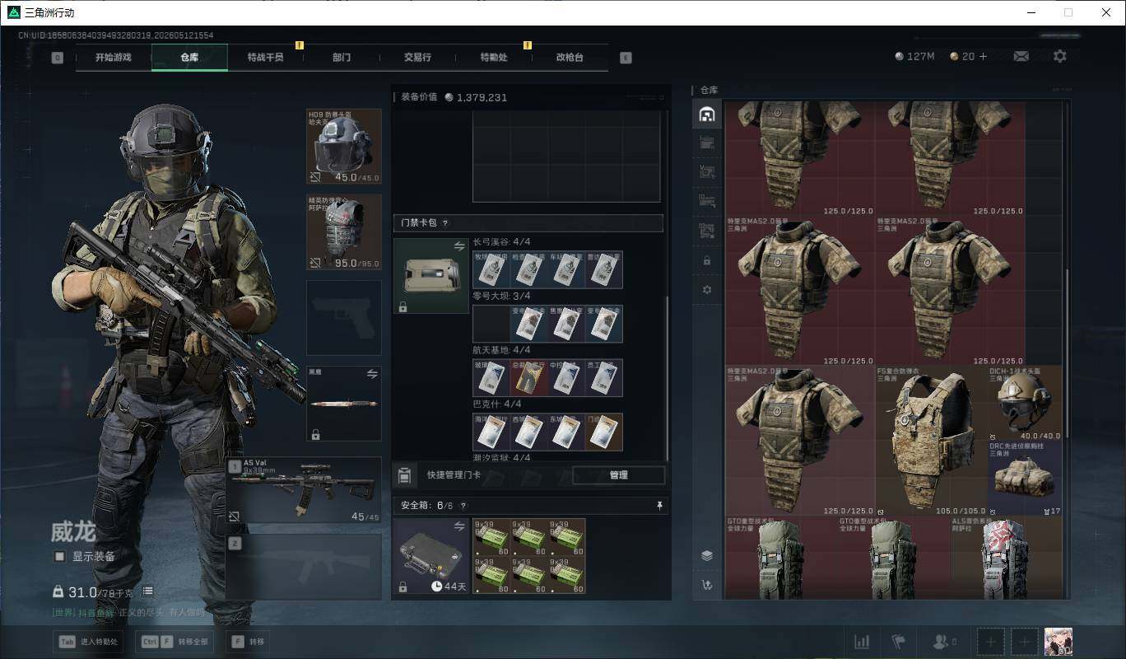Open the third stash sidebar filter icon
Screen dimensions: 1126x659
[x=706, y=172]
